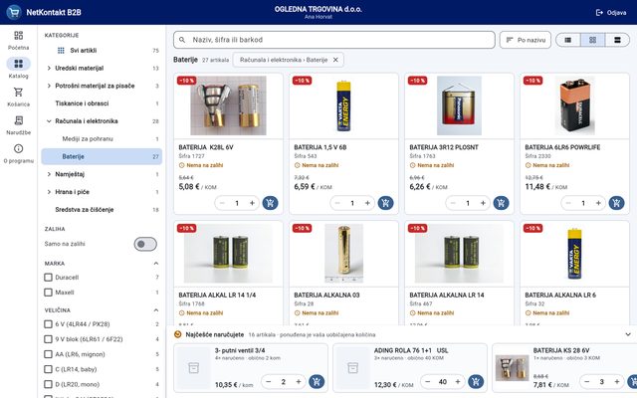Add BATERIJA 1,5 V 6B to cart
This screenshot has height=398, width=637.
[x=385, y=203]
